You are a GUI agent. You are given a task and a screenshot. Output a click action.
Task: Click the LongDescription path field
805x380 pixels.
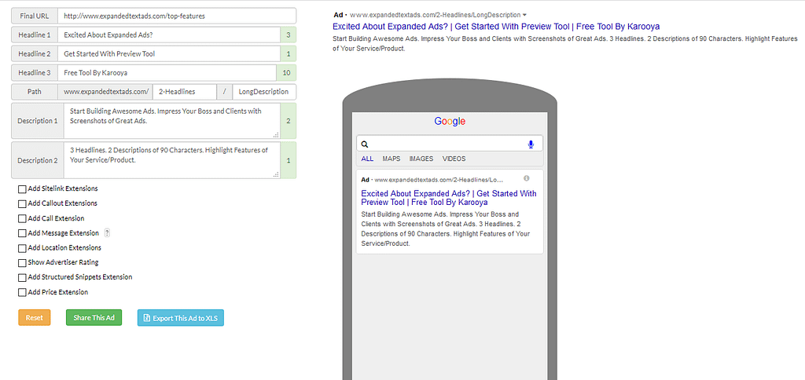click(x=264, y=93)
